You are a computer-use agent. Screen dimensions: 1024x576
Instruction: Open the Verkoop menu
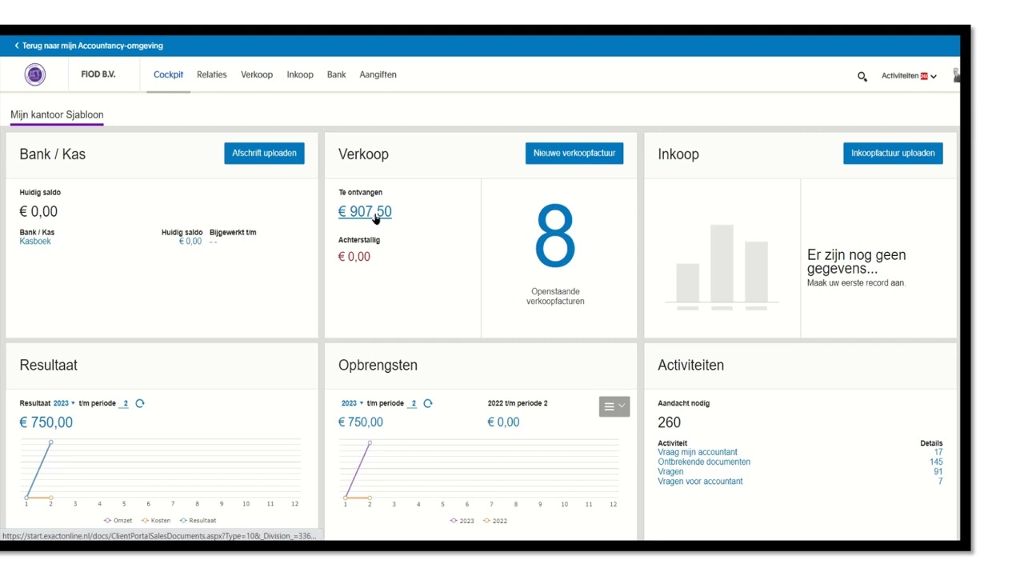257,74
